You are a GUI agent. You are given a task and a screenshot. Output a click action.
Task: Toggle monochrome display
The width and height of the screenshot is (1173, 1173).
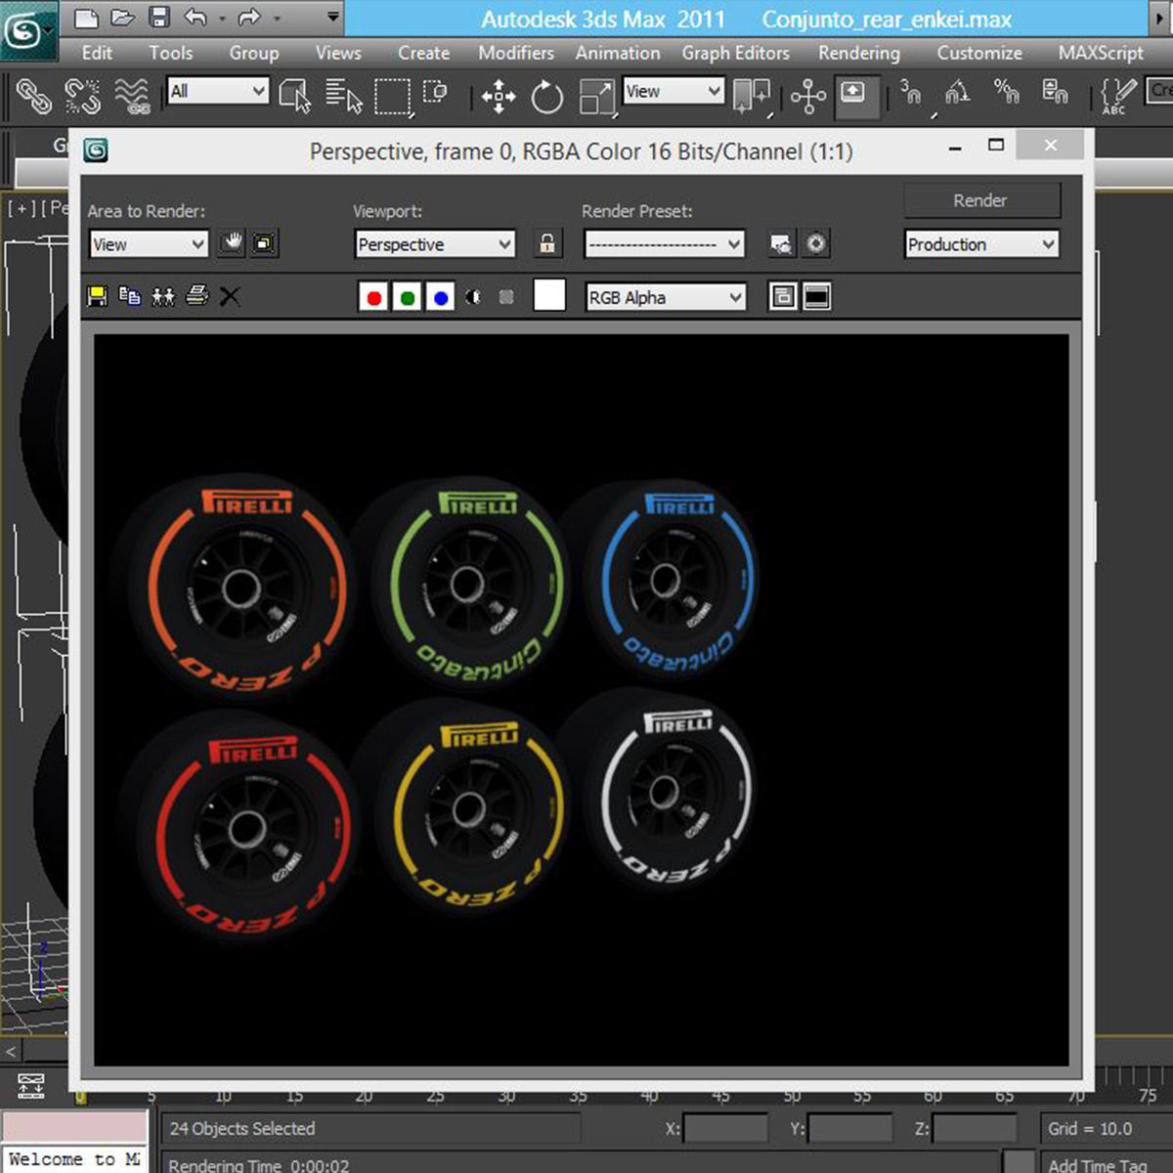506,297
